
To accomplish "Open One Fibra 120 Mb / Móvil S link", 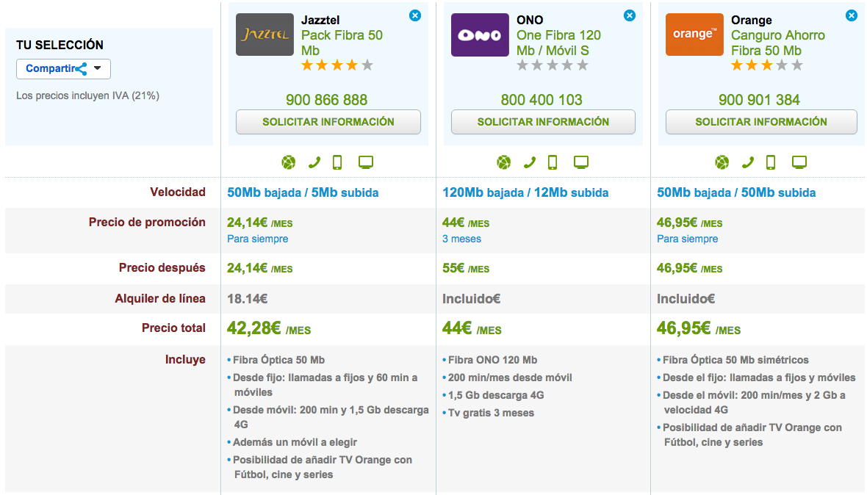I will tap(558, 43).
